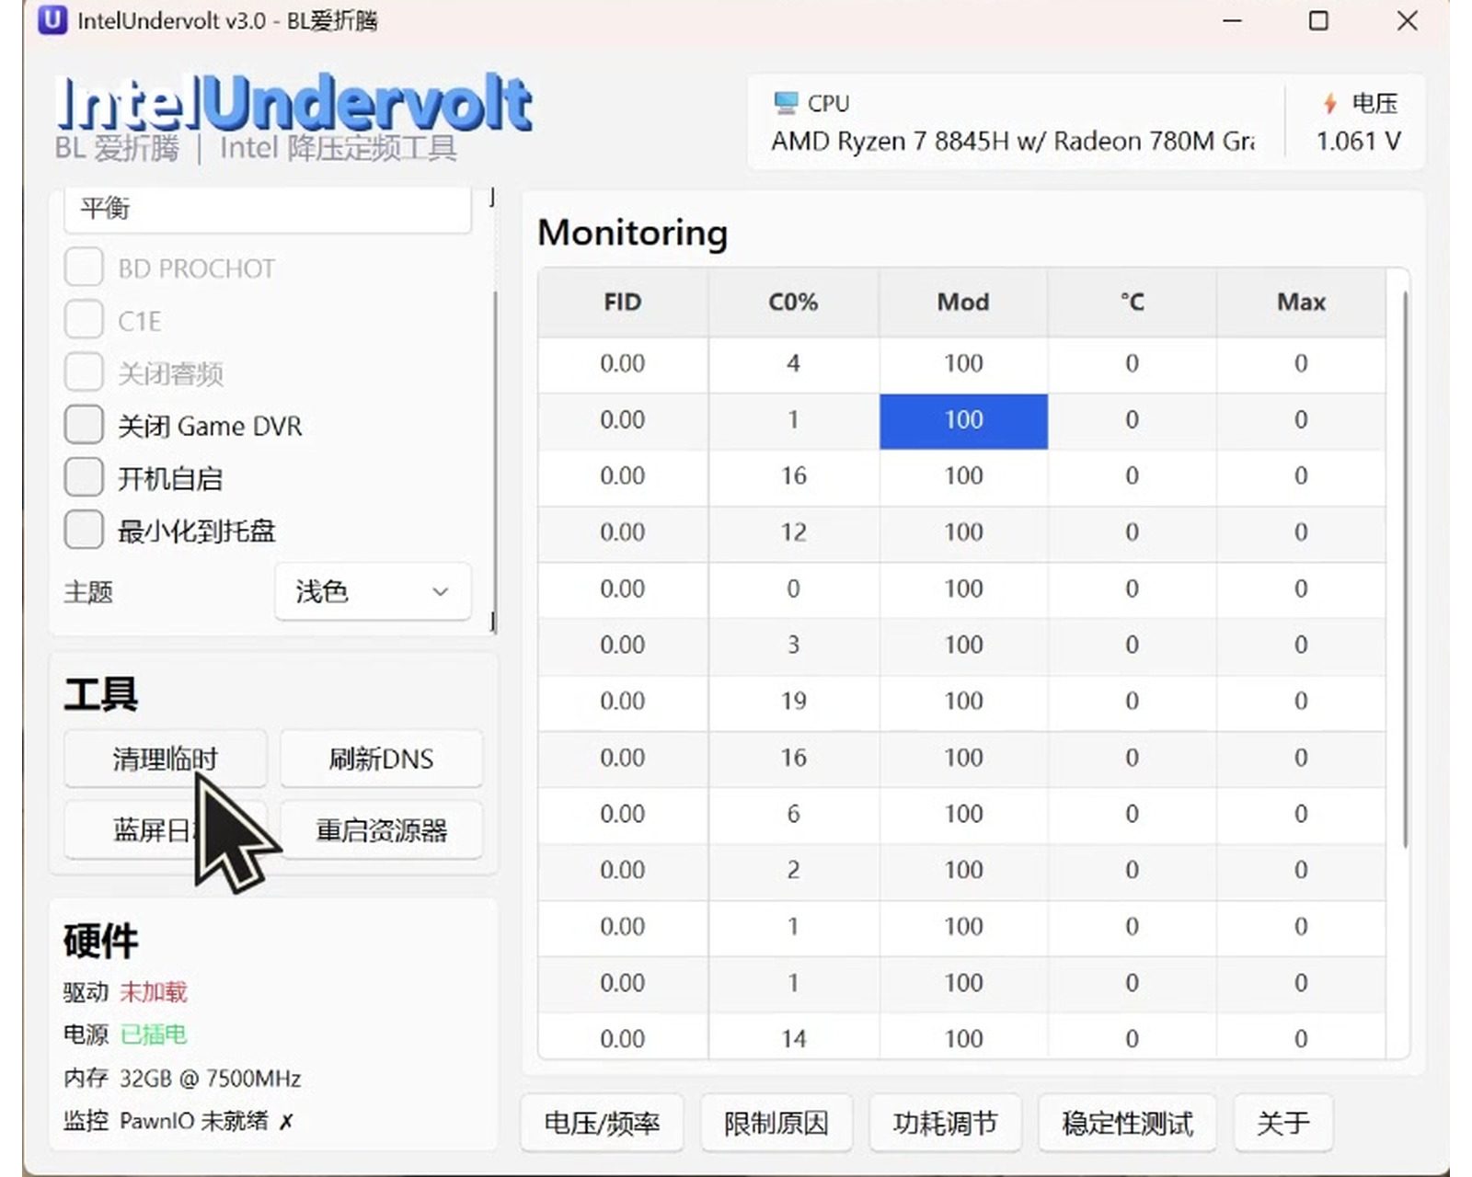Viewport: 1472px width, 1177px height.
Task: Click the CPU monitor icon
Action: [x=786, y=103]
